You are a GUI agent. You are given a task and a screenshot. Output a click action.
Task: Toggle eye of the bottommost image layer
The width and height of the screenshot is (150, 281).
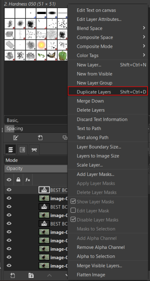tap(9, 266)
